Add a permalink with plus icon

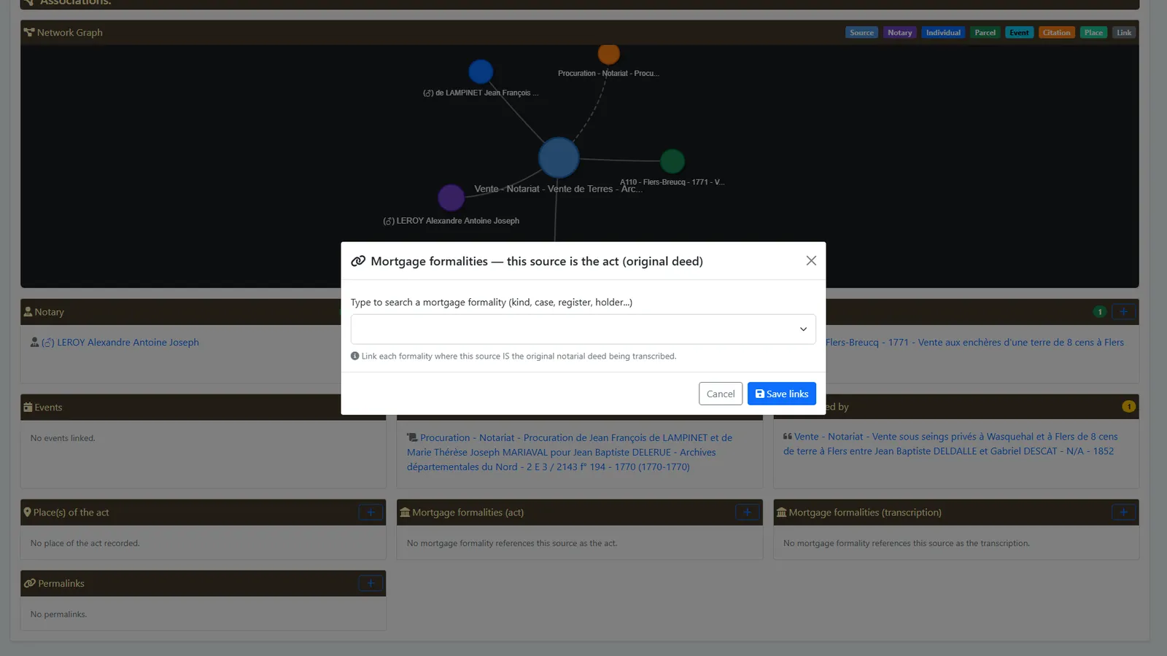click(x=371, y=583)
